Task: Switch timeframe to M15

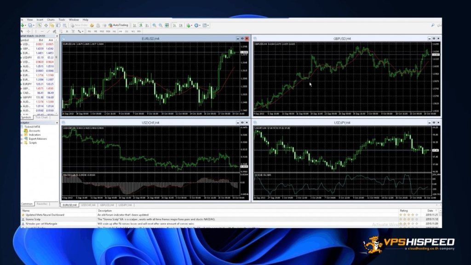Action: coord(102,31)
